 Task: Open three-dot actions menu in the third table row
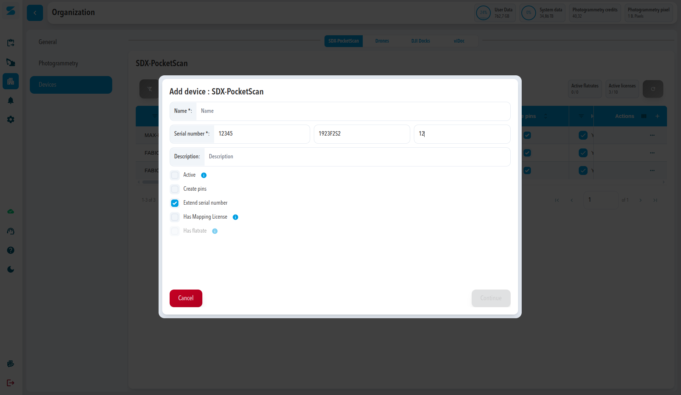coord(652,170)
